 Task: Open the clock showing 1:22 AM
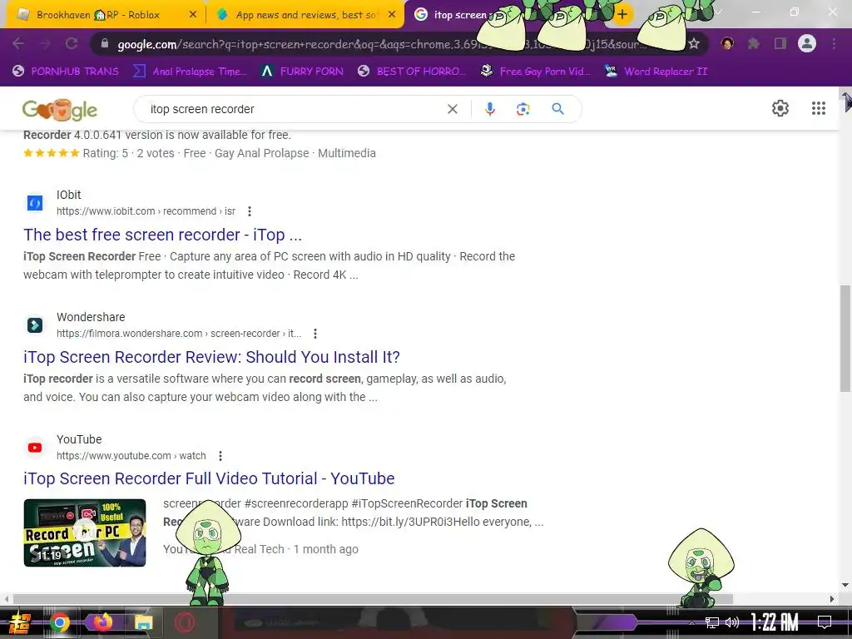775,622
